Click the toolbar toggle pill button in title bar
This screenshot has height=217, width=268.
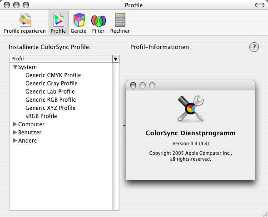tap(260, 5)
